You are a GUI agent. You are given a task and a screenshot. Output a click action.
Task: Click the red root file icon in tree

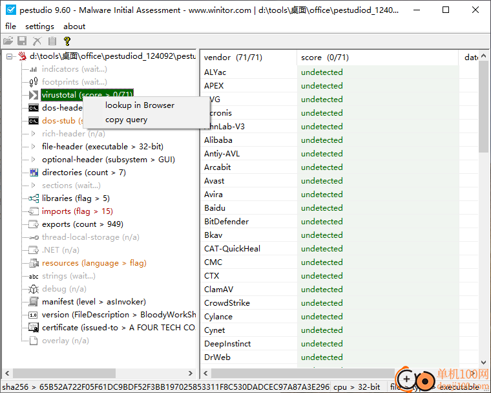coord(22,56)
